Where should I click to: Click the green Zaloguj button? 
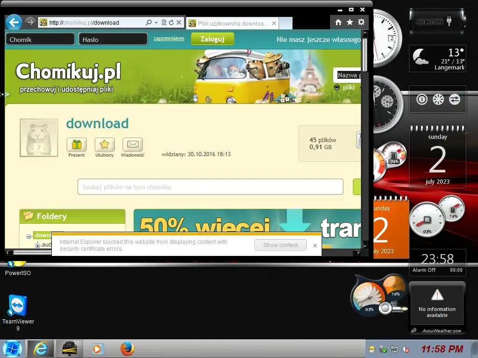pos(212,39)
